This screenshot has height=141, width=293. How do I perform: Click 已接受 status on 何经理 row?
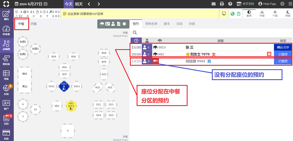pyautogui.click(x=283, y=61)
